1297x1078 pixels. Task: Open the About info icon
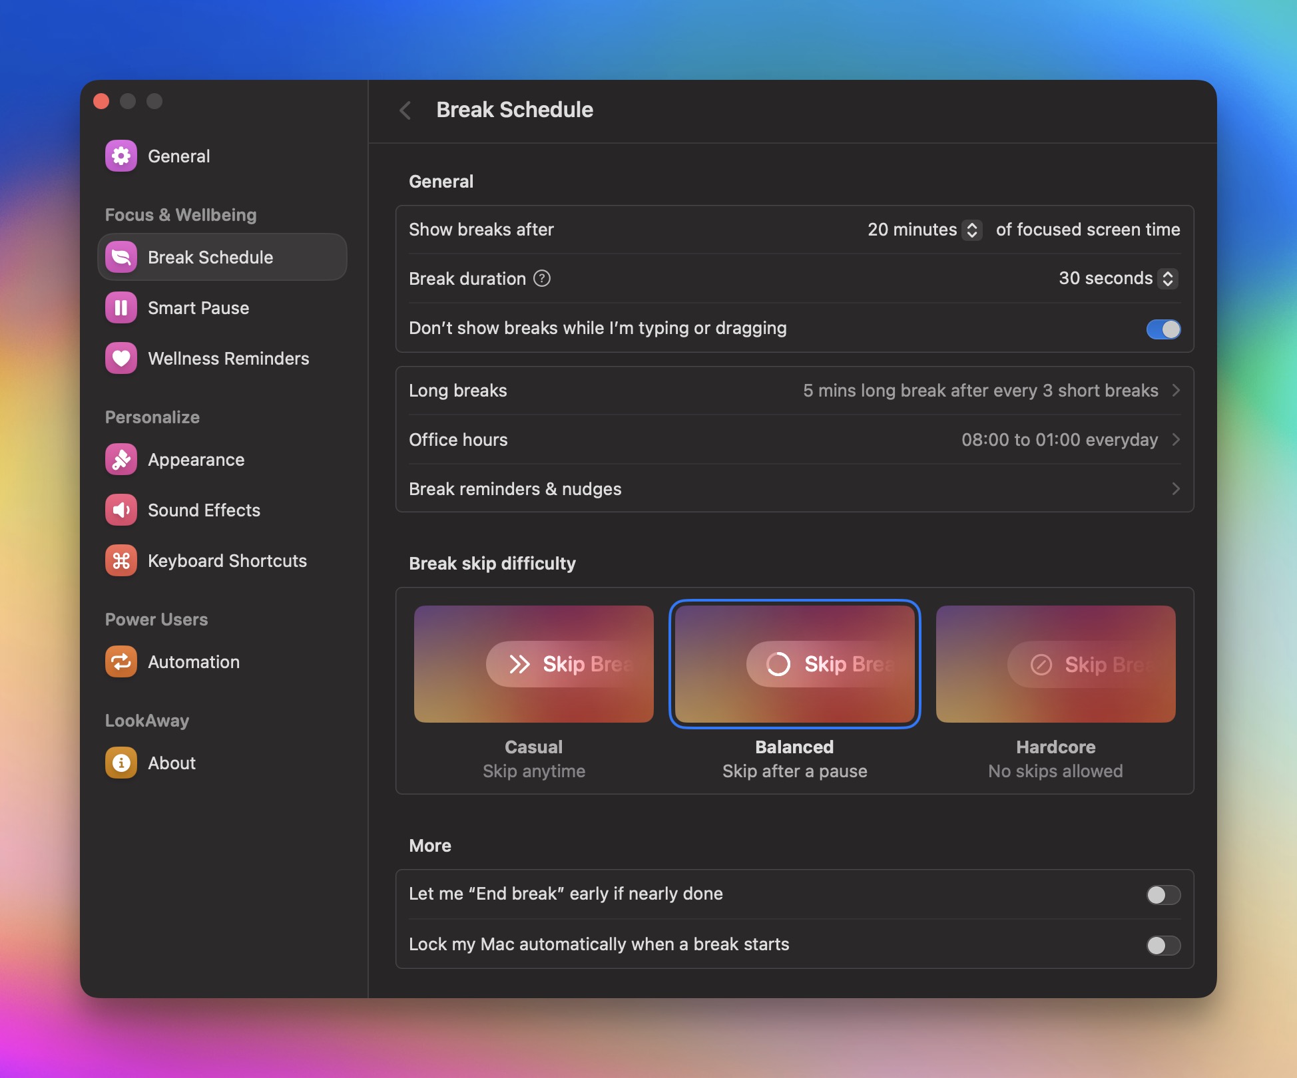[121, 763]
